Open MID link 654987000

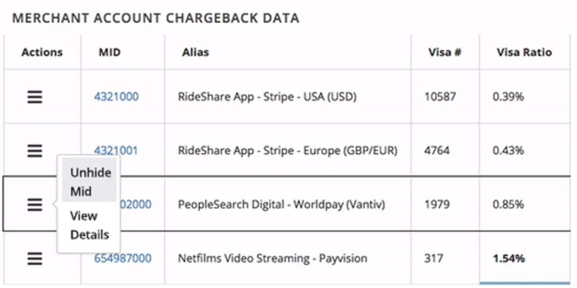[123, 259]
